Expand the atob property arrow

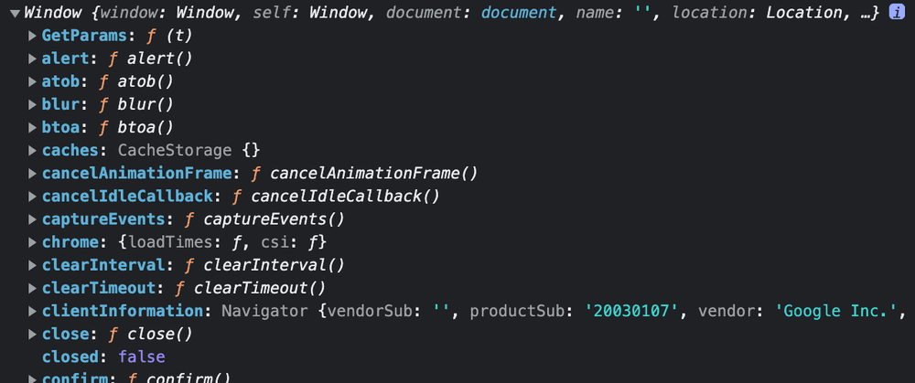pos(33,82)
